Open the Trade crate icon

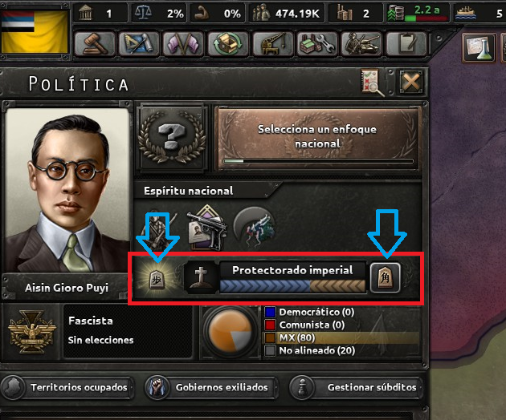[x=228, y=43]
